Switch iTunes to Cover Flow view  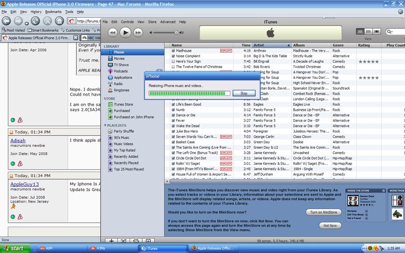pos(377,31)
